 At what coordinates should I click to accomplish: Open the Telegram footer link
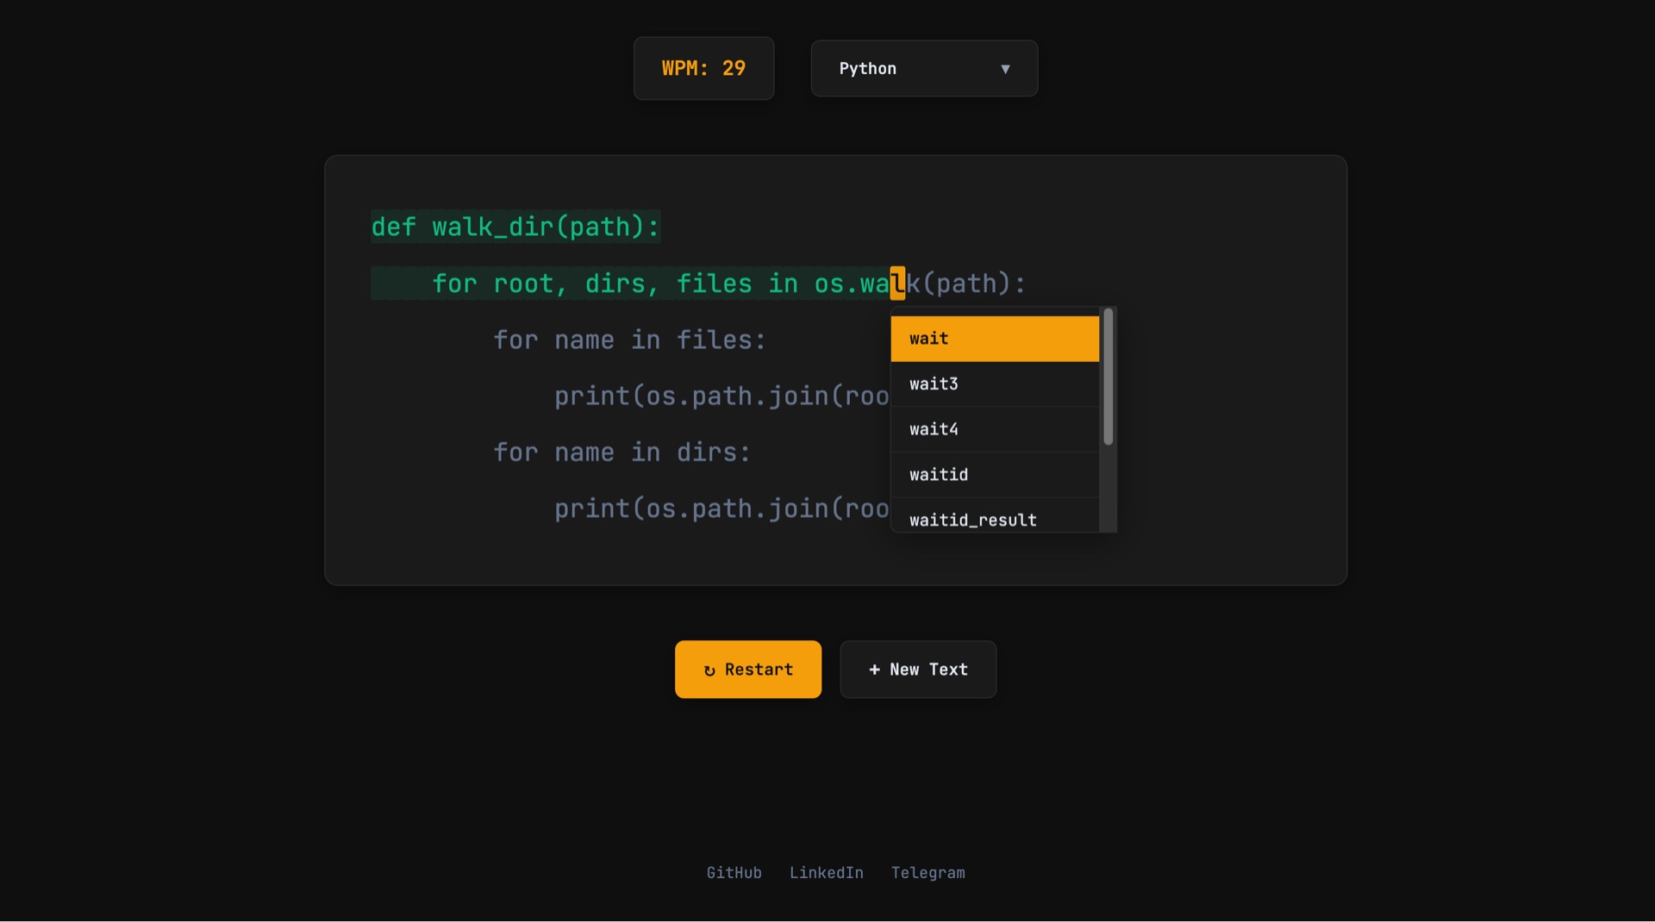click(928, 873)
